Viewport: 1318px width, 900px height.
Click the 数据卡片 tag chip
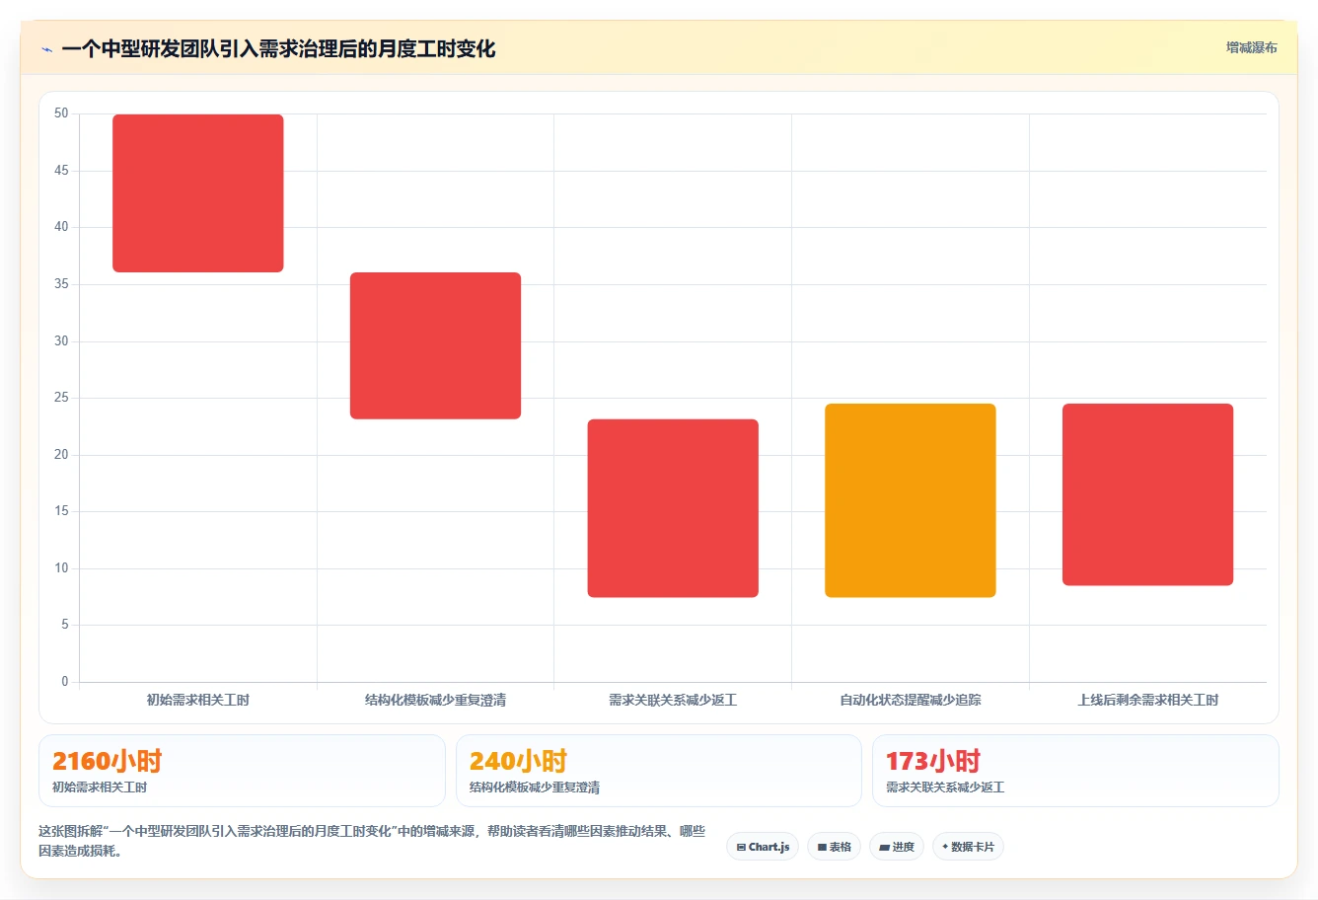pos(968,847)
